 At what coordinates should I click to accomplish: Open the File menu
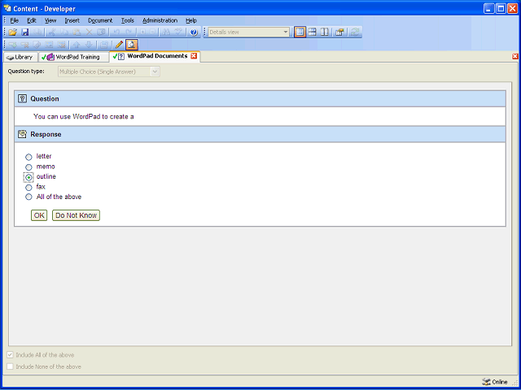pyautogui.click(x=15, y=20)
